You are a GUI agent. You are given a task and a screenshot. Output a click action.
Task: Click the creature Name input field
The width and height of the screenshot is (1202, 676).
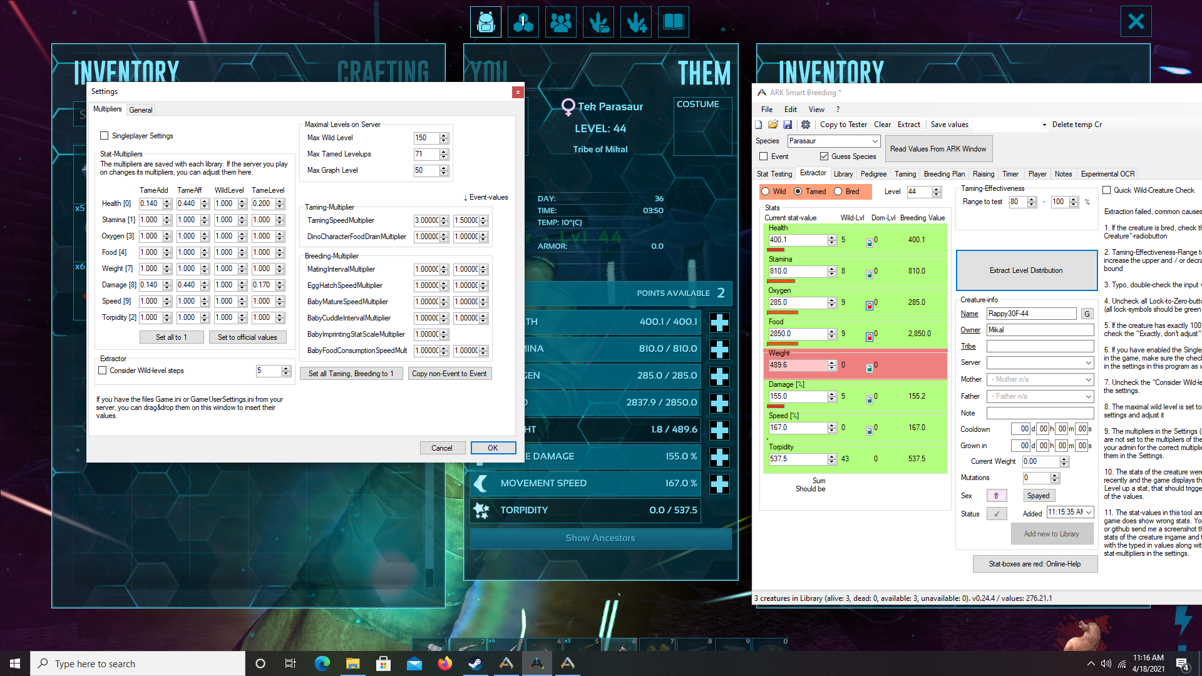pyautogui.click(x=1030, y=314)
